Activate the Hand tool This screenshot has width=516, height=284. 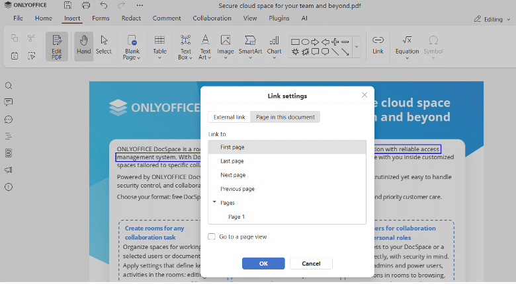[x=83, y=47]
